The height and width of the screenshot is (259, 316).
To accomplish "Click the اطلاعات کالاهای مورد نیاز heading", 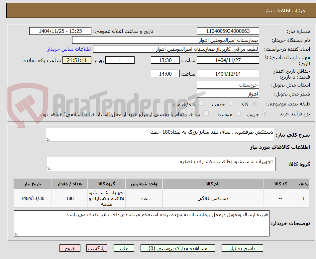I will click(280, 147).
